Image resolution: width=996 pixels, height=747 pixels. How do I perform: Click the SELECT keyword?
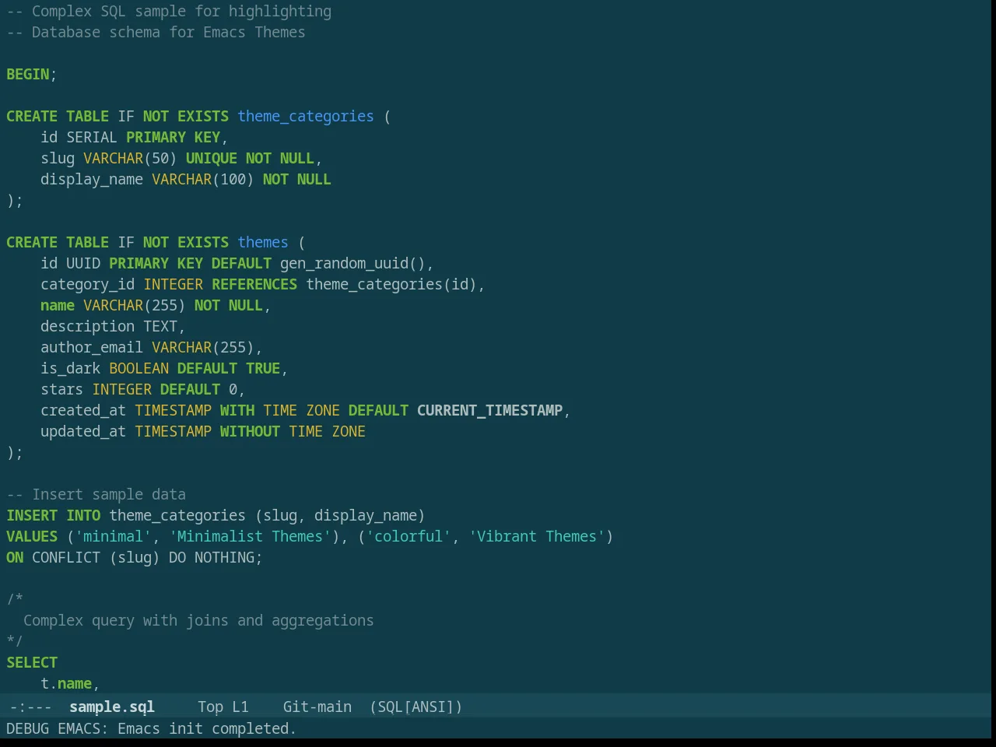click(x=32, y=662)
